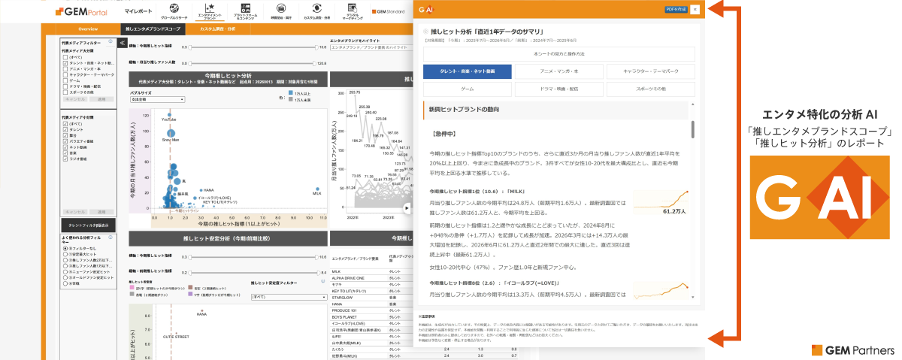
Task: Open 推しヒット安定フィルター dropdown
Action: [289, 297]
